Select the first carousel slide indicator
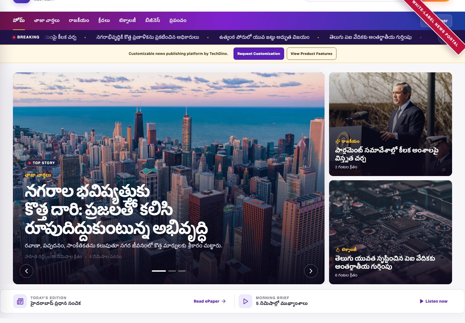Image resolution: width=465 pixels, height=323 pixels. [x=159, y=271]
